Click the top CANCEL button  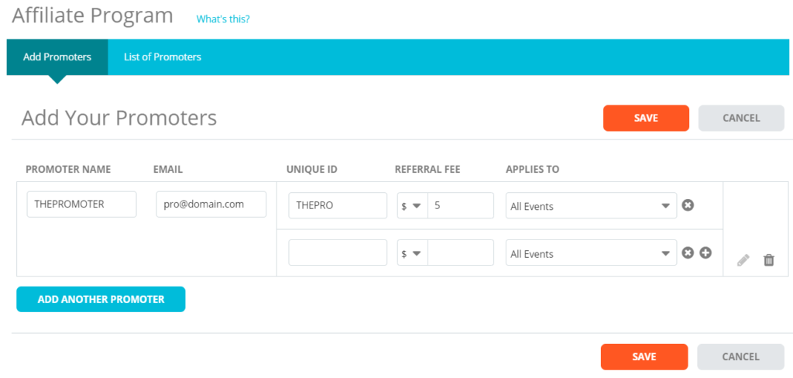[x=741, y=118]
